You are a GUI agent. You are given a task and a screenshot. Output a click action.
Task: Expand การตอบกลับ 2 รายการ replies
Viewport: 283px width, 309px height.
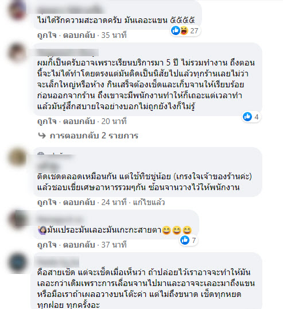pyautogui.click(x=94, y=136)
